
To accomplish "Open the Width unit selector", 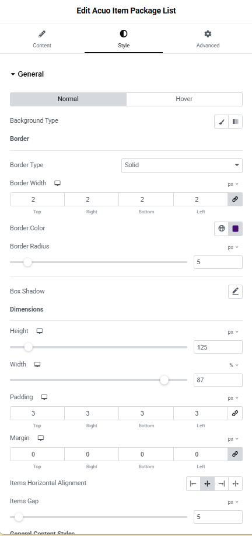I will pyautogui.click(x=234, y=365).
